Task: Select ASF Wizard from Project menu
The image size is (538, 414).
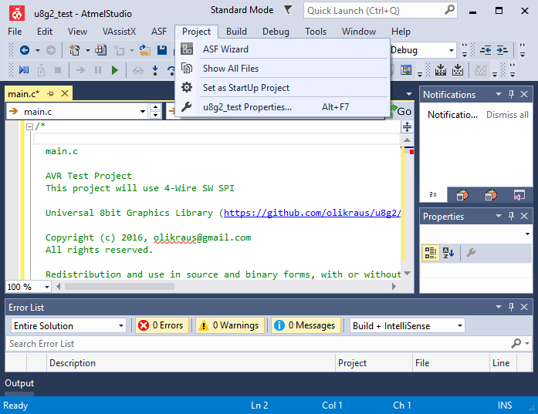Action: pos(225,49)
